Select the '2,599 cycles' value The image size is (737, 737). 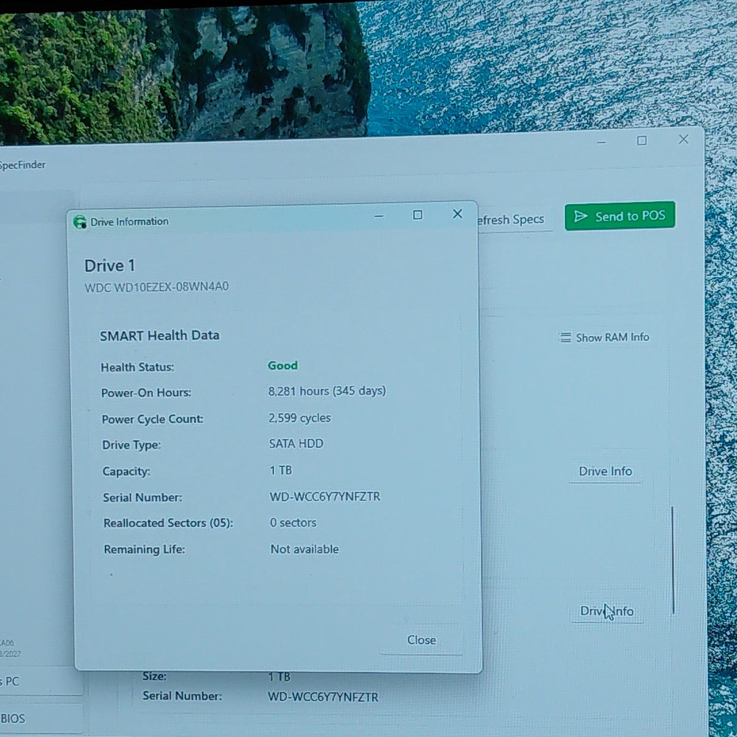[x=300, y=418]
